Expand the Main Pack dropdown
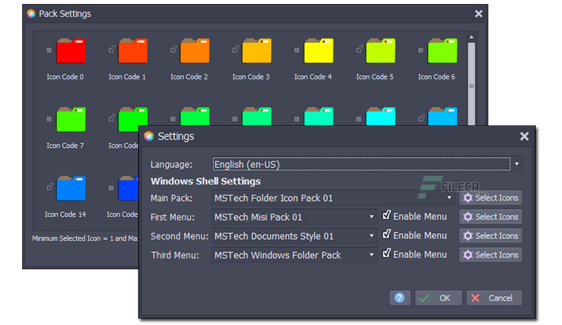This screenshot has height=325, width=562. pos(449,198)
